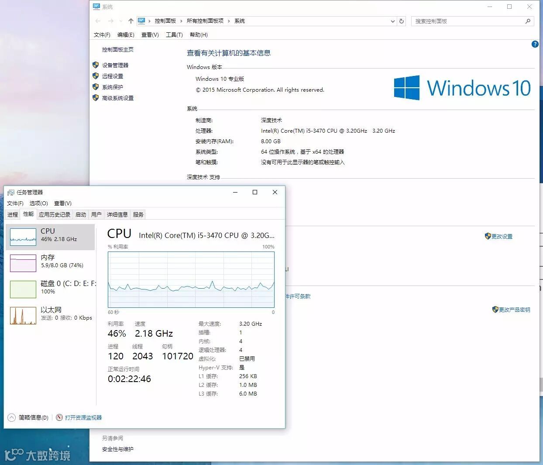543x465 pixels.
Task: Click the 更改设置 link
Action: tap(502, 236)
